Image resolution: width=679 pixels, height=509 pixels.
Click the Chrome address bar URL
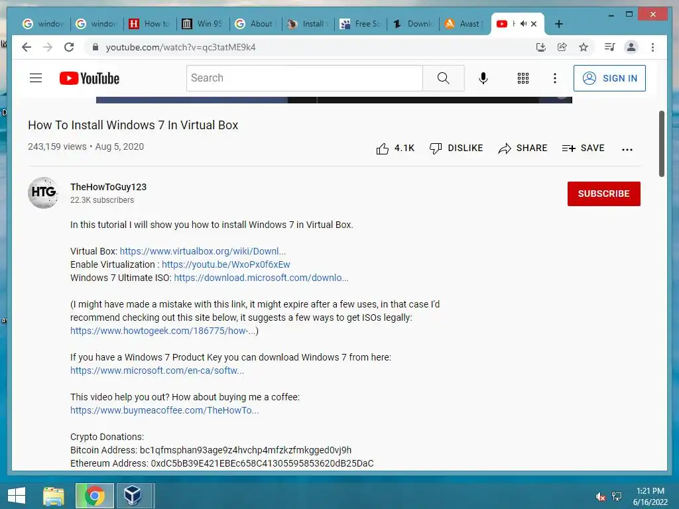pos(180,47)
